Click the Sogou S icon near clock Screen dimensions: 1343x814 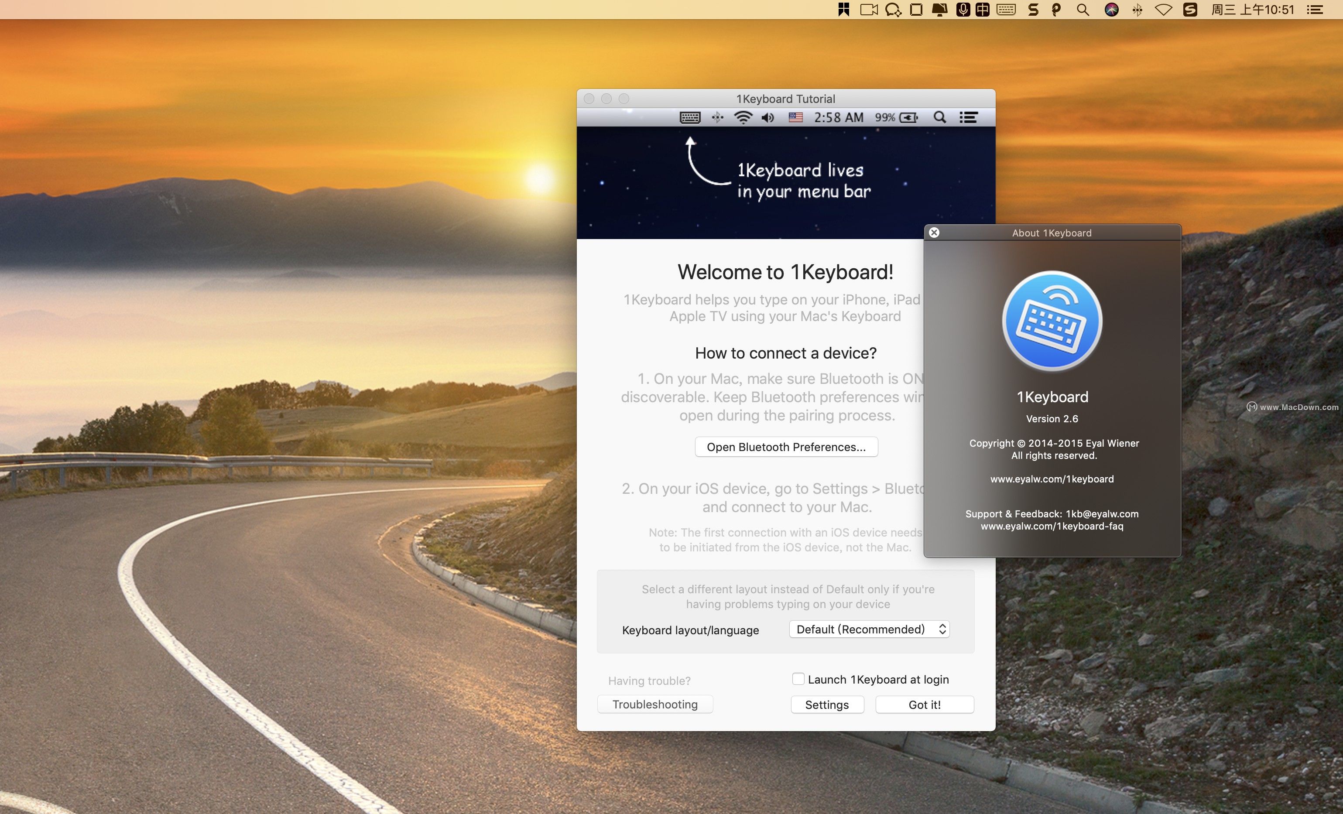click(x=1190, y=9)
